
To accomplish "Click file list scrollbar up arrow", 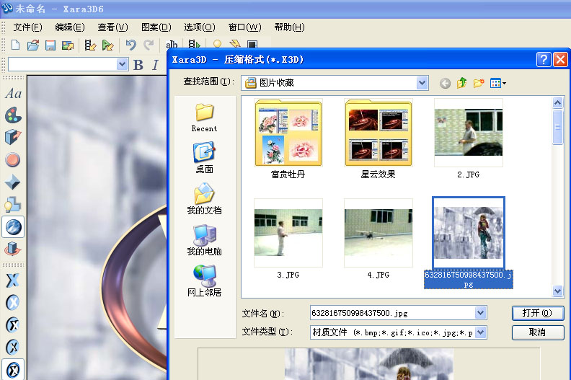I will coord(557,102).
